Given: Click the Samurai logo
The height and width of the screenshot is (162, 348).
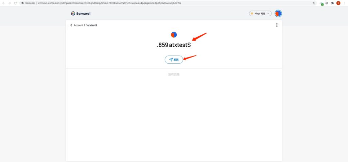Looking at the screenshot, I should pyautogui.click(x=81, y=14).
